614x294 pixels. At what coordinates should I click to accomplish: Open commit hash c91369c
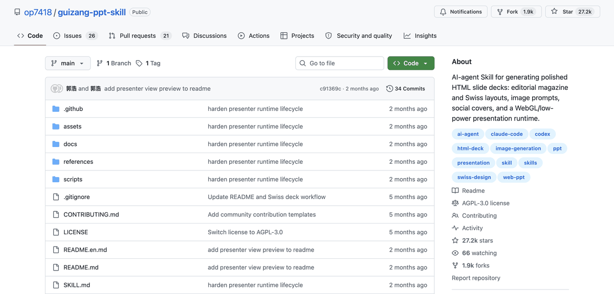pyautogui.click(x=331, y=89)
